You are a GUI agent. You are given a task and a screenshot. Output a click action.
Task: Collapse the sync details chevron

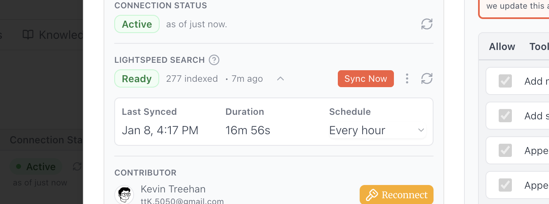click(280, 78)
